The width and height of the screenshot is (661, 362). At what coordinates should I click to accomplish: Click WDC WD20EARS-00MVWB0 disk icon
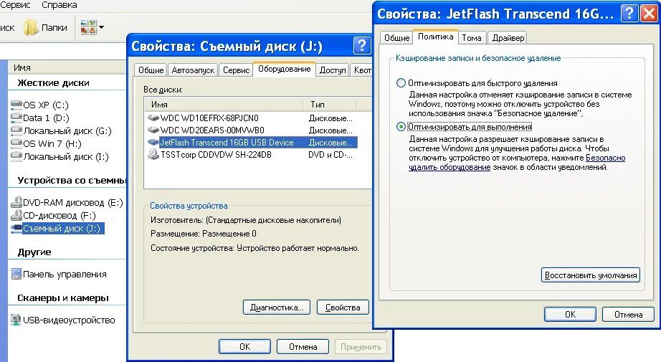(x=153, y=130)
